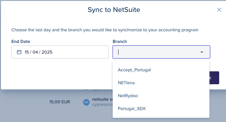The image size is (226, 122).
Task: Click the Sync to NetSuite heading
Action: click(114, 10)
